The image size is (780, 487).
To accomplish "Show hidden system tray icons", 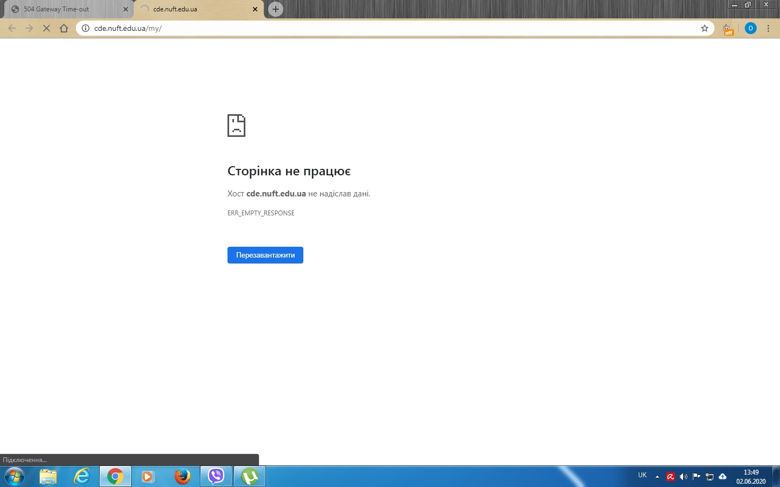I will (x=657, y=477).
